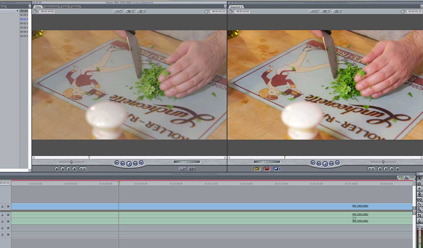
Task: Add marker button in Canvas
Action: (x=380, y=169)
